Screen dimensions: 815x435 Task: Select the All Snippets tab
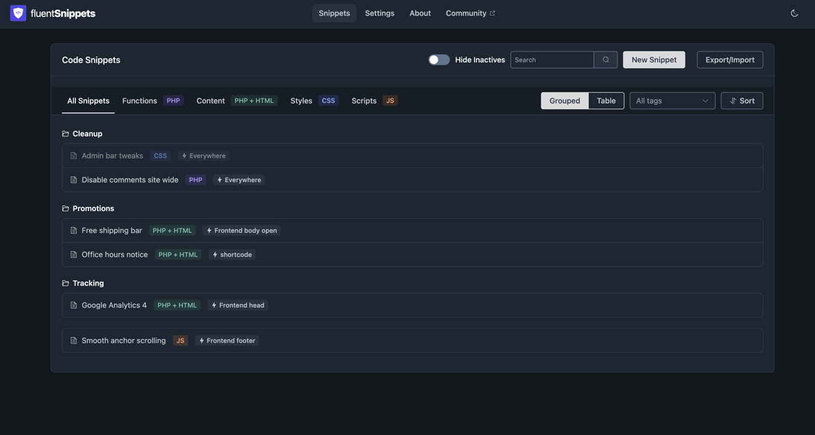[x=88, y=101]
